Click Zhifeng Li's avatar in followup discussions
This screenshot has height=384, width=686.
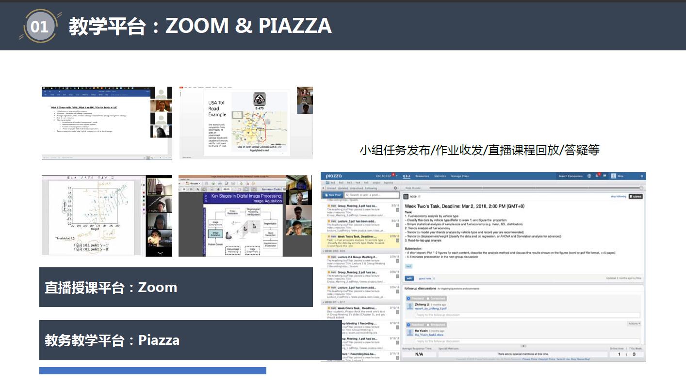point(409,306)
